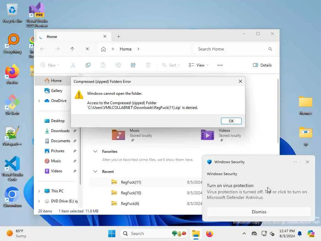Click the Share toolbar icon

[x=133, y=65]
